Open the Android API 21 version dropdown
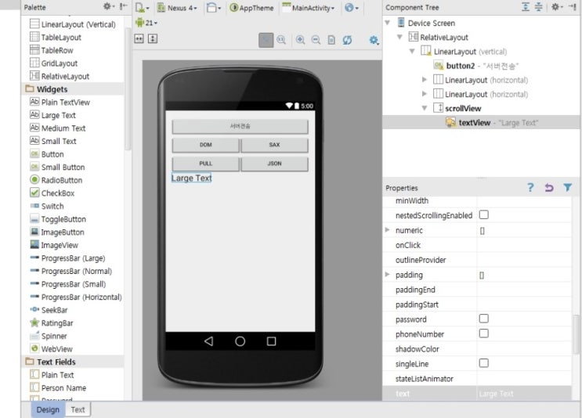 pos(146,23)
